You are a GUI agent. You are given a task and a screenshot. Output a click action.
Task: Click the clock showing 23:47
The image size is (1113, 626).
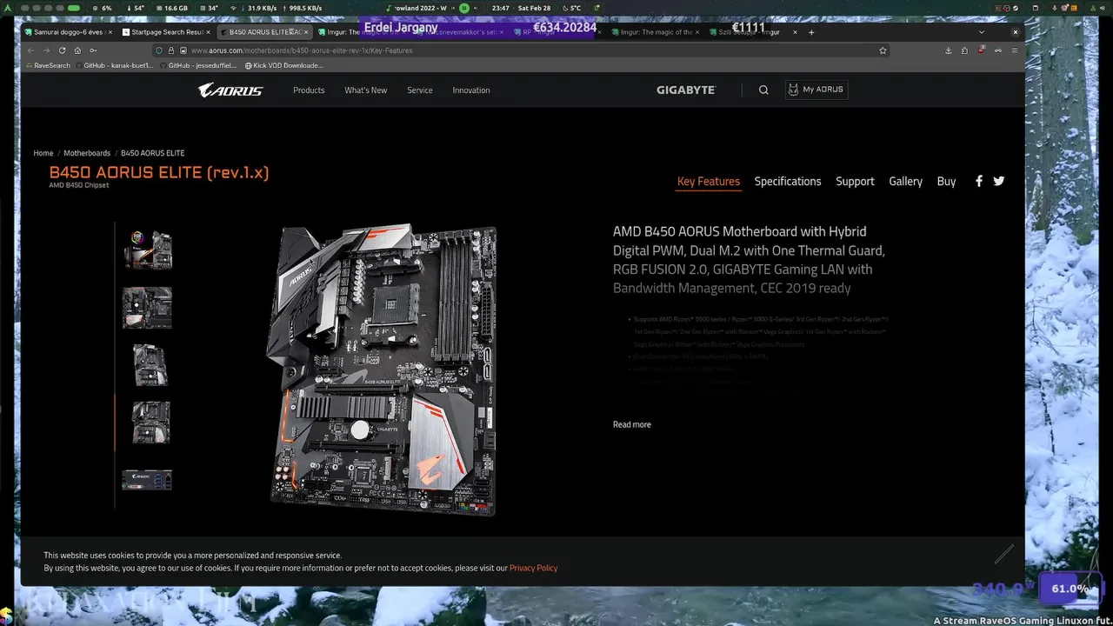pos(501,8)
